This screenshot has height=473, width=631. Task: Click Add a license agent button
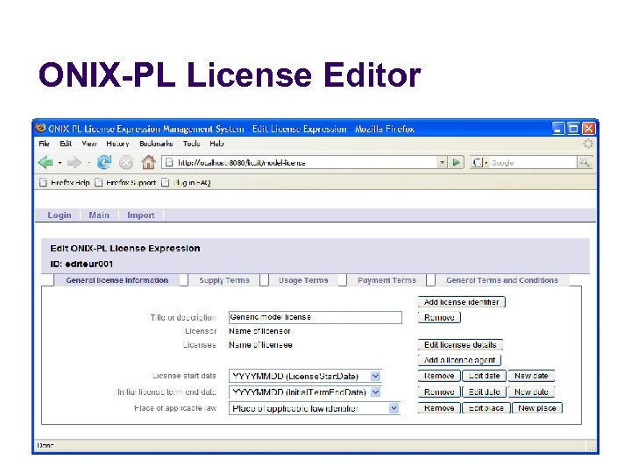point(459,360)
